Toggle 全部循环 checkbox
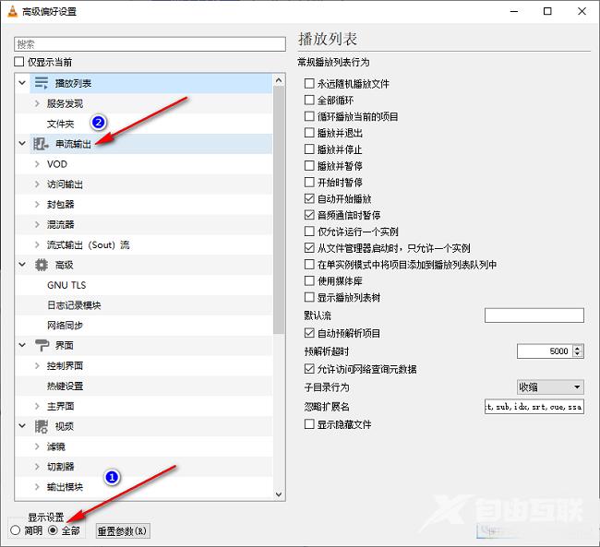Screen dimensions: 600x547 coord(309,100)
